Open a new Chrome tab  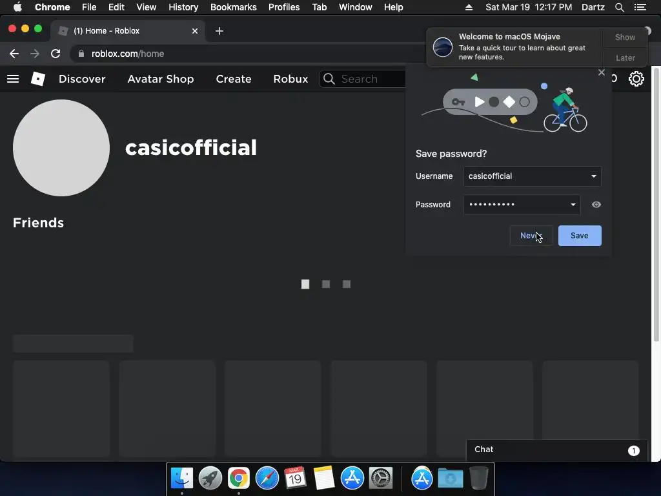point(219,31)
